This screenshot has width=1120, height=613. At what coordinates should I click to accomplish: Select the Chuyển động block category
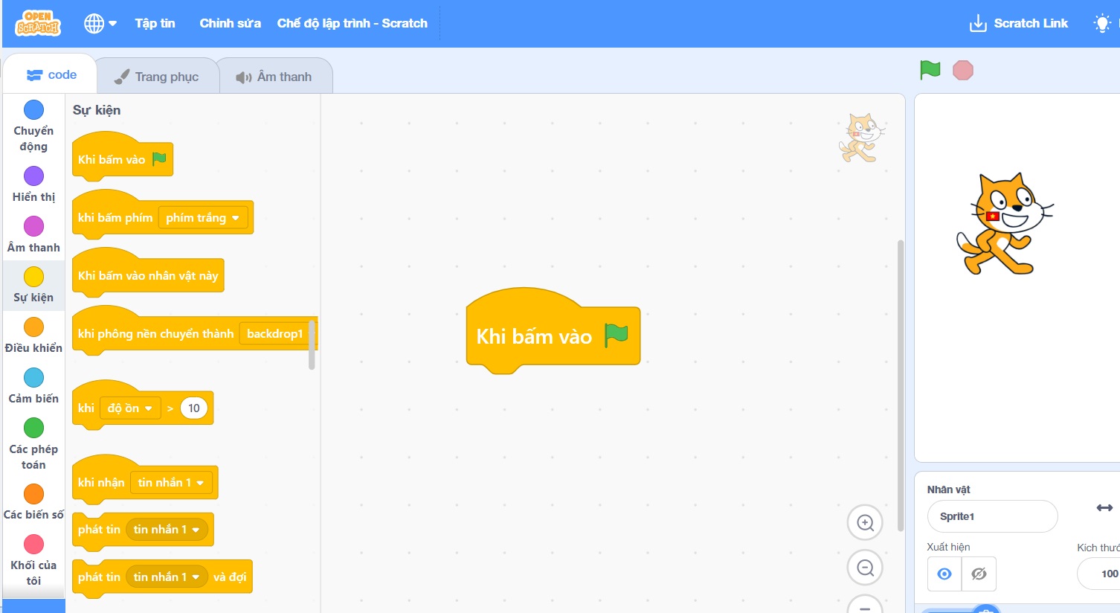33,126
